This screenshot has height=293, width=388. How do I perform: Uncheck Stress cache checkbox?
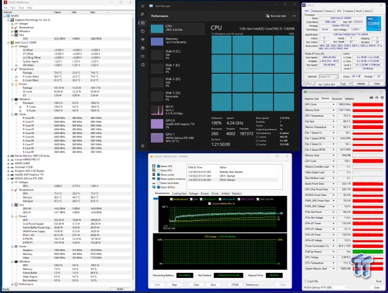(x=158, y=175)
